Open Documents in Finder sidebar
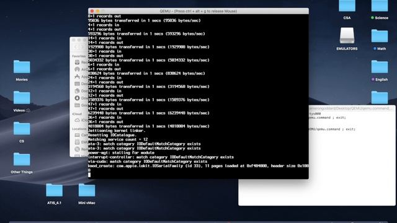Image resolution: width=397 pixels, height=223 pixels. [x=81, y=91]
